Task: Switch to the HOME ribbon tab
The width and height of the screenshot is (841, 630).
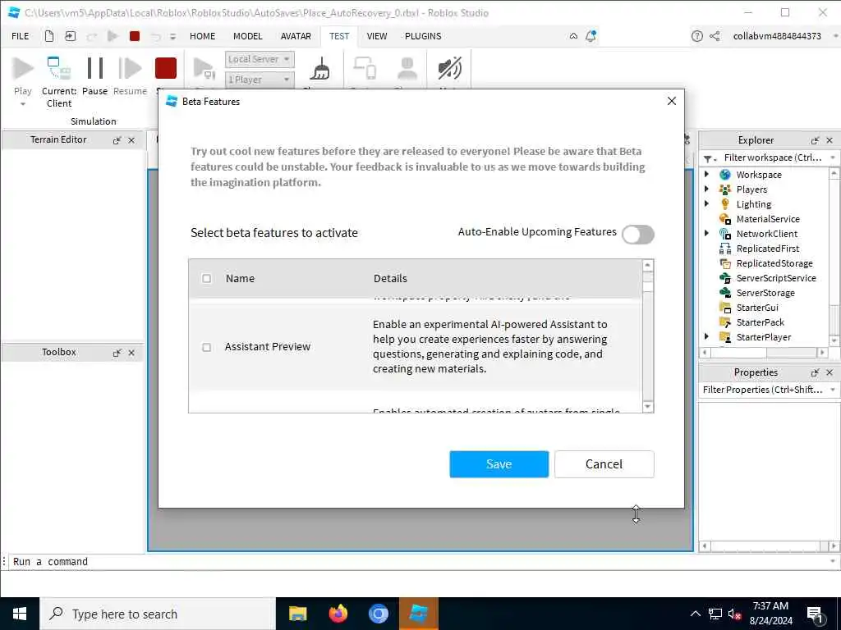Action: (202, 36)
